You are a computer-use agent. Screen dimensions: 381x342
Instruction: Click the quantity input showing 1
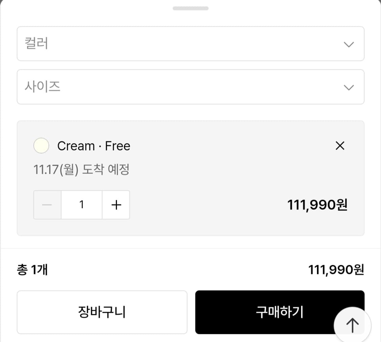[81, 205]
